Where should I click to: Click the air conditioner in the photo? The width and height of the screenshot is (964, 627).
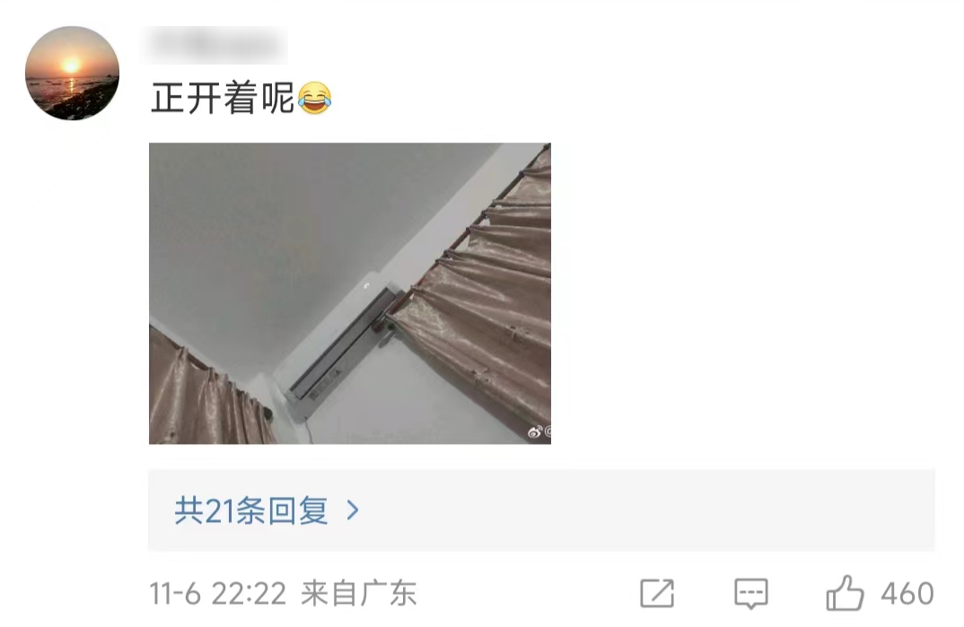[x=341, y=350]
